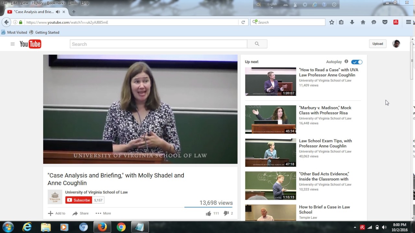This screenshot has height=233, width=415.
Task: Open "Marbury v. Madison" Mock Class video title
Action: [x=325, y=110]
